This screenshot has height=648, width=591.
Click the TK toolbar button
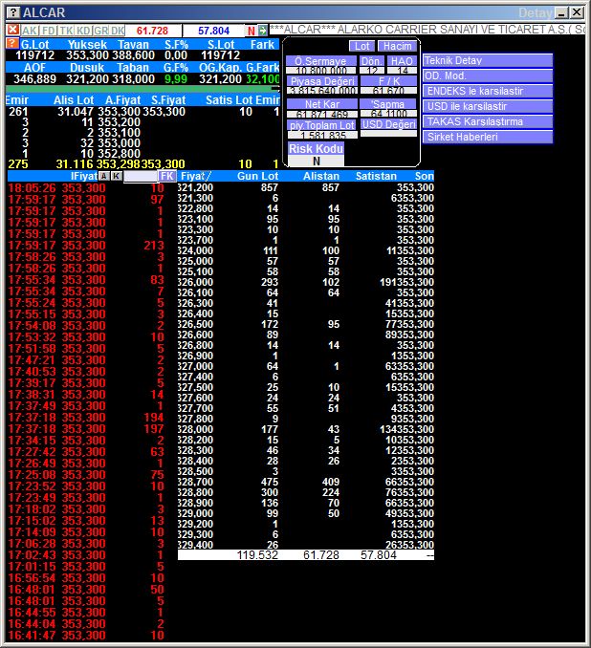click(65, 31)
